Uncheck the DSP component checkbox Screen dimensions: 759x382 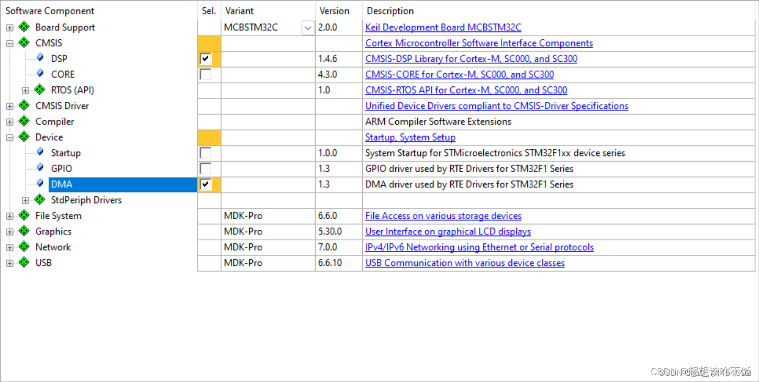[206, 59]
